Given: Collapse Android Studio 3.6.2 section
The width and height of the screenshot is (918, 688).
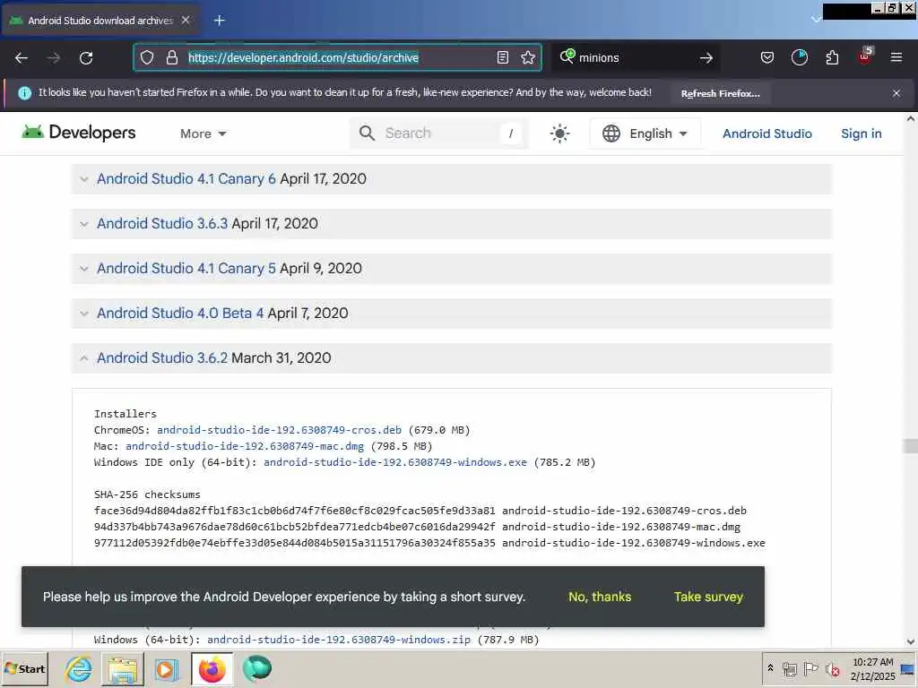Looking at the screenshot, I should coord(452,358).
